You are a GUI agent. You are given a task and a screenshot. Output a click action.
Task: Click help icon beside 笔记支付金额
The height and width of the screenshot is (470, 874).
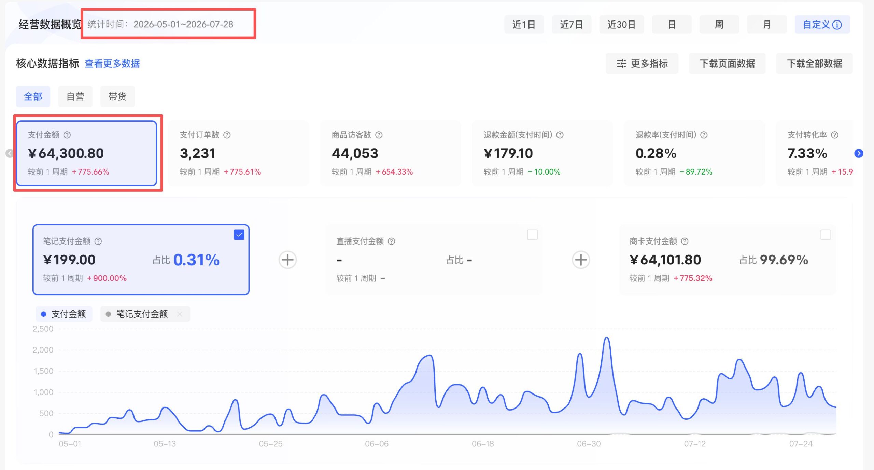pyautogui.click(x=98, y=241)
